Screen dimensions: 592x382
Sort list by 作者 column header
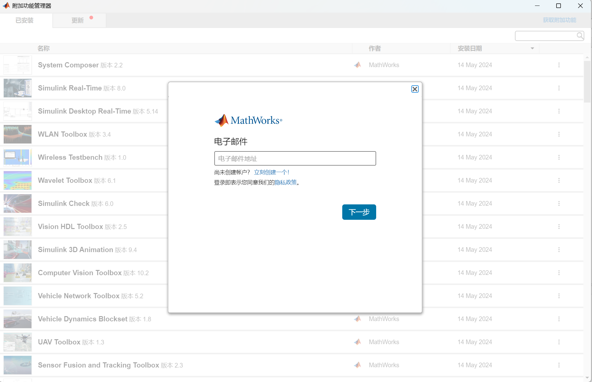tap(375, 48)
